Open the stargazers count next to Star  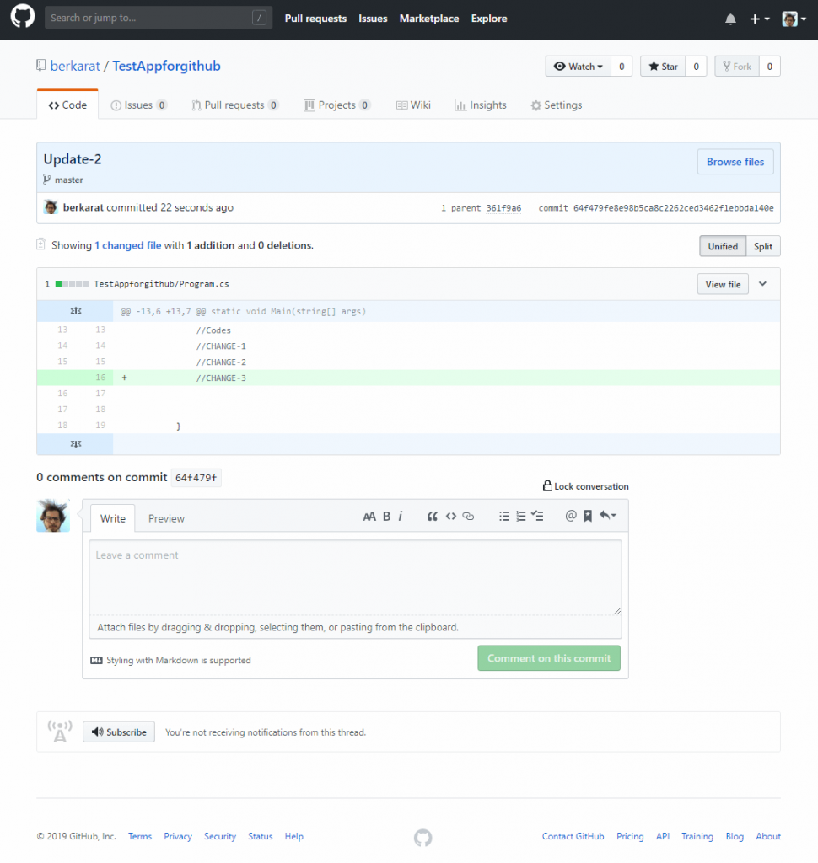697,67
